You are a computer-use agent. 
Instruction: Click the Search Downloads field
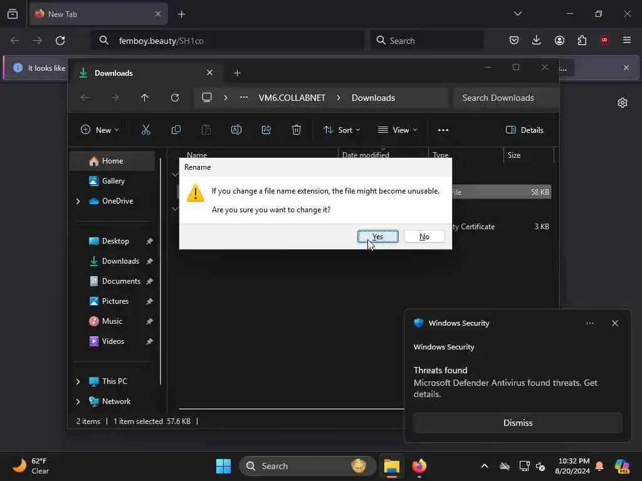(x=505, y=98)
